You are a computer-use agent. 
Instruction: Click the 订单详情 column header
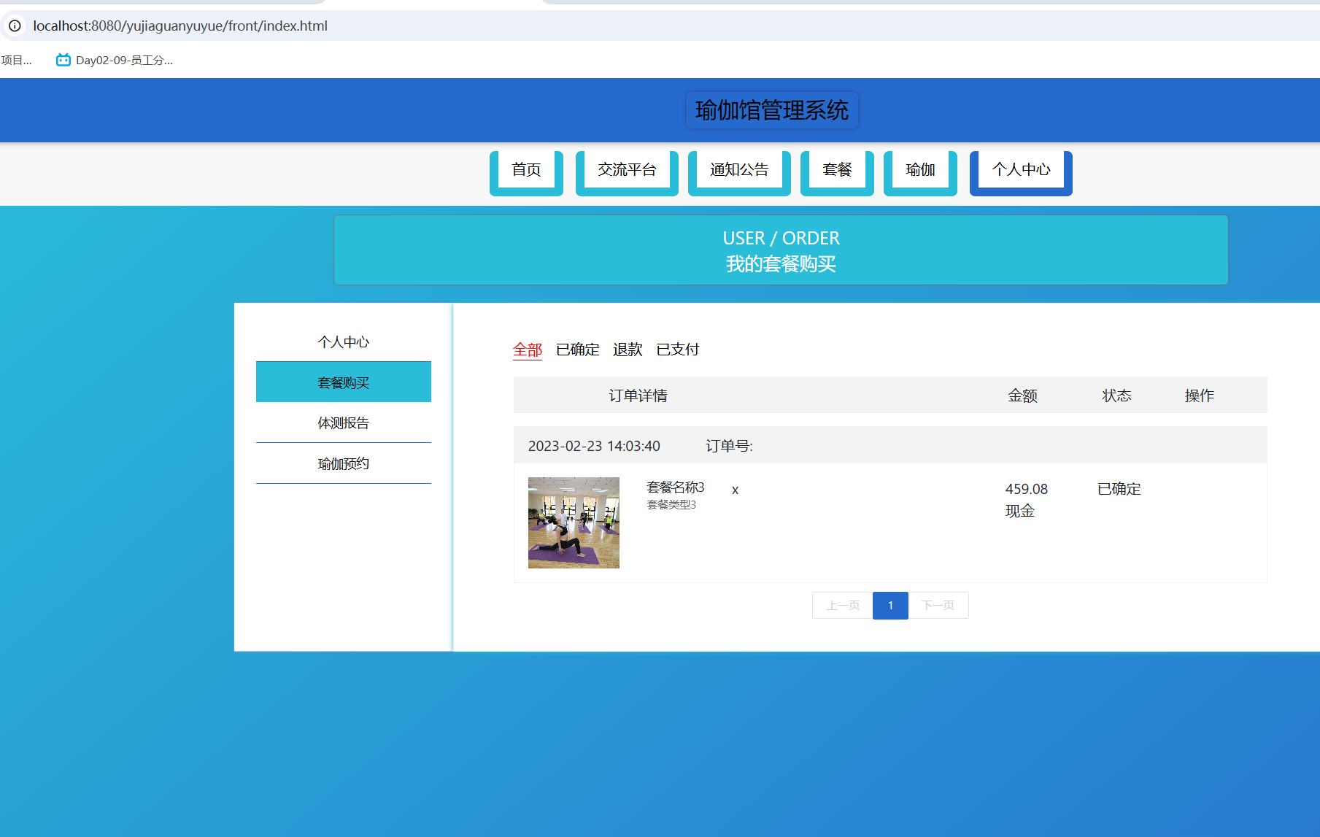click(x=638, y=396)
